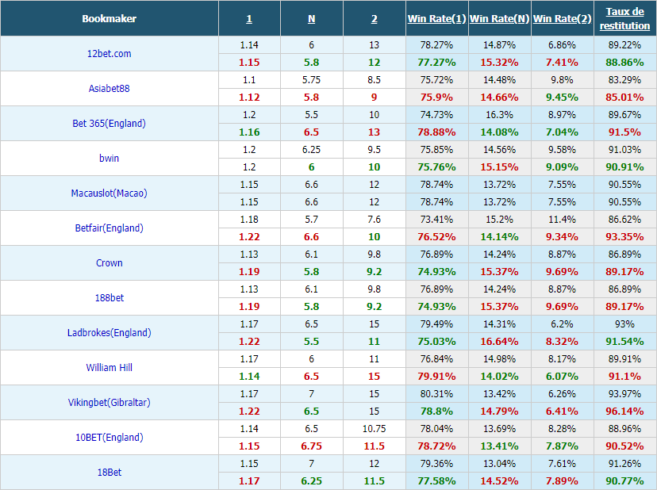This screenshot has width=657, height=490.
Task: Sort by Win Rate(N) header
Action: click(x=499, y=19)
